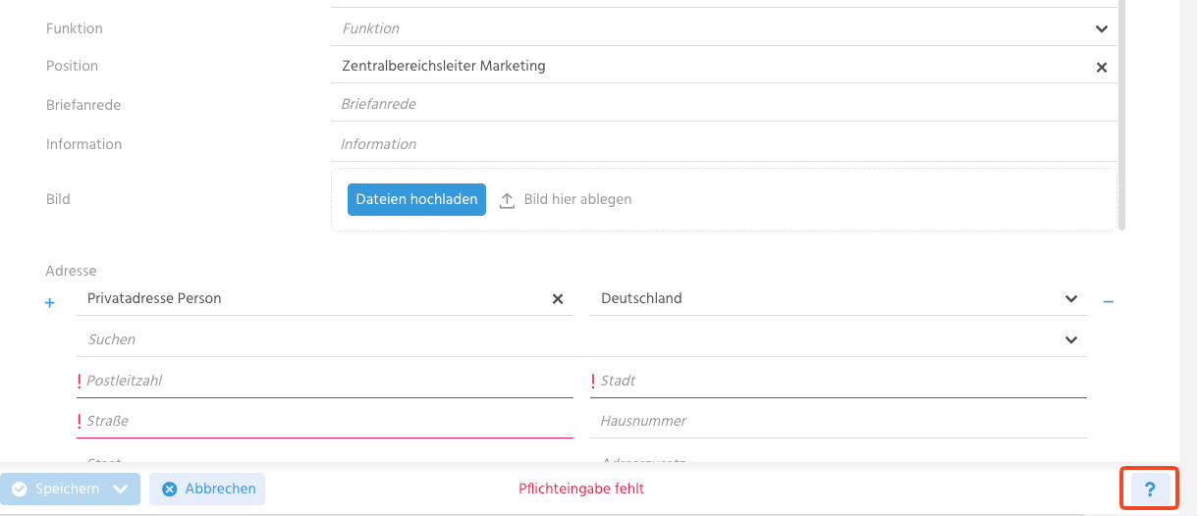The image size is (1199, 516).
Task: Clear the Privatadresse Person selection
Action: (558, 299)
